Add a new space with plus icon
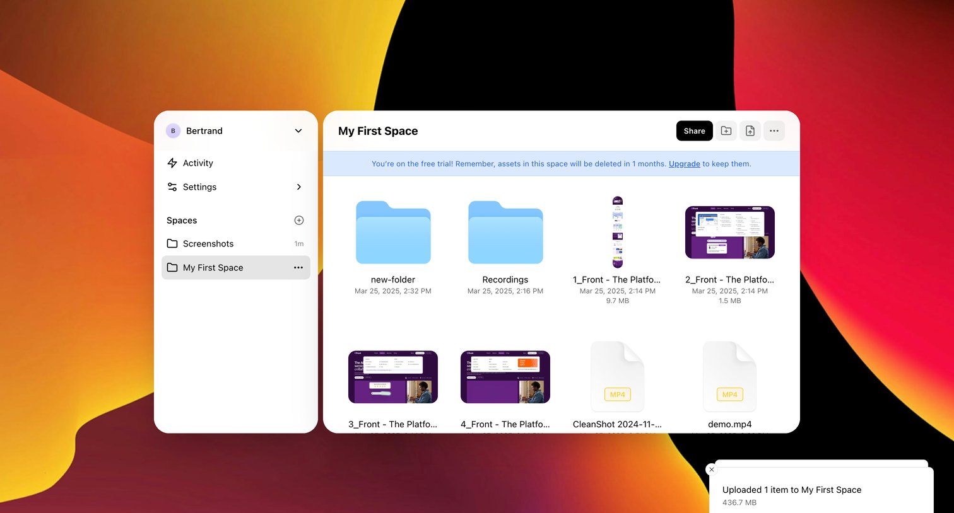 click(299, 221)
